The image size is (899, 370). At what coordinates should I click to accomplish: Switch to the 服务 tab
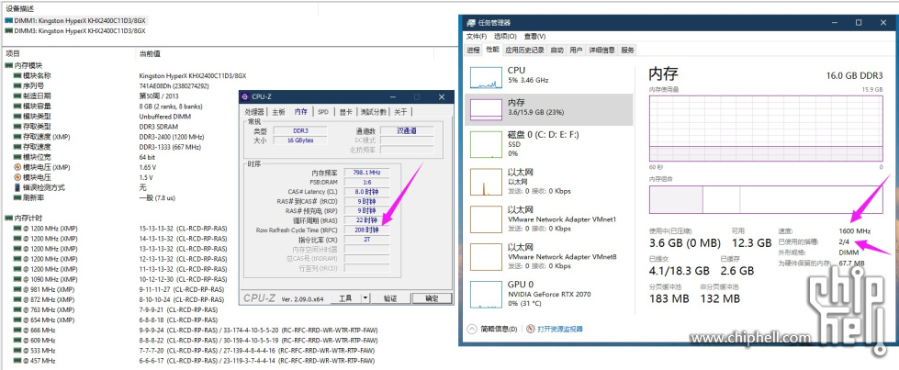point(628,50)
